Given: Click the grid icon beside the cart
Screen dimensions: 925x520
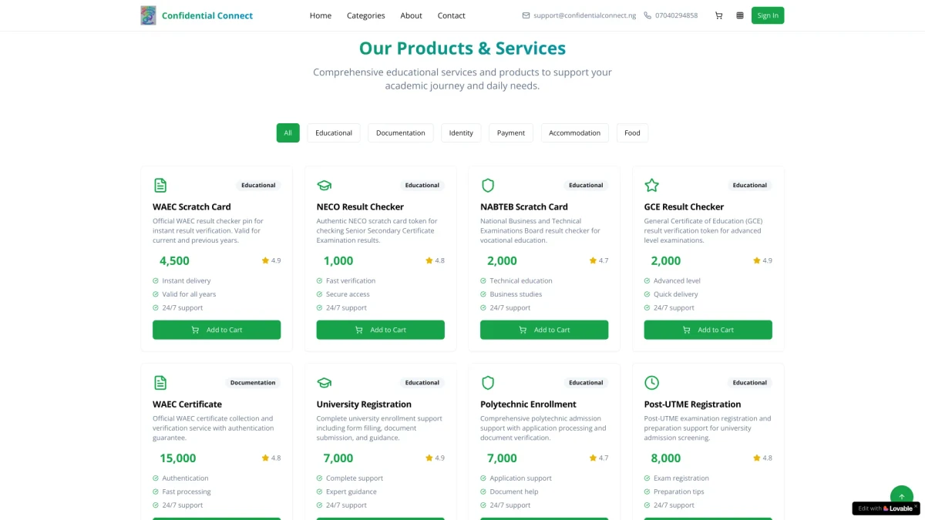Looking at the screenshot, I should click(740, 15).
